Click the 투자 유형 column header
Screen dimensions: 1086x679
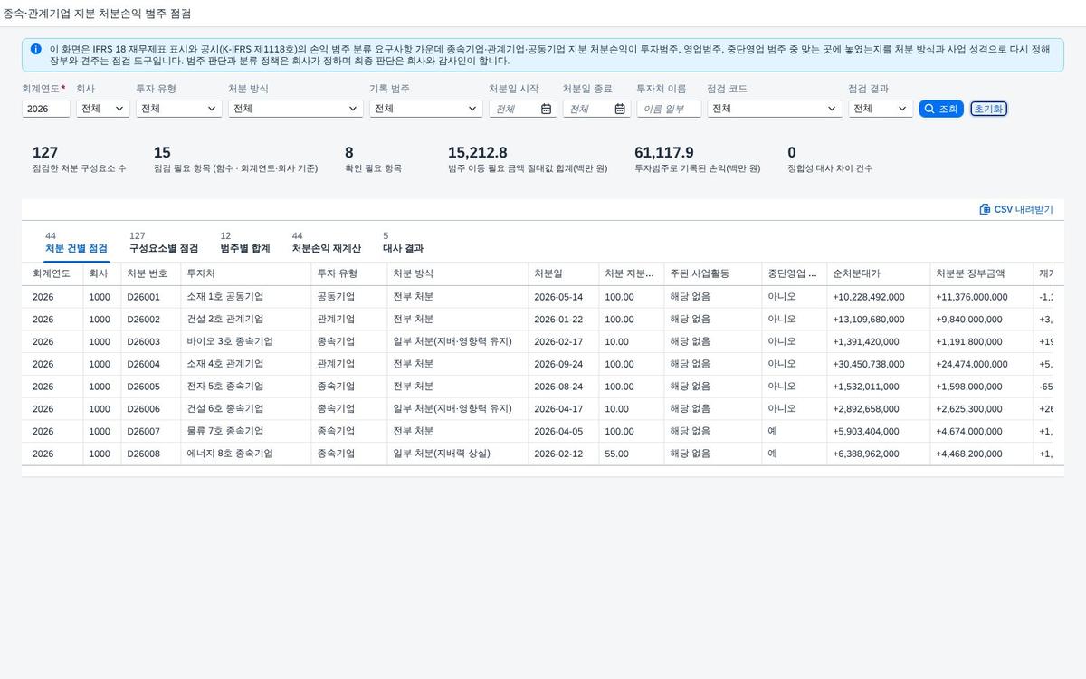click(348, 273)
